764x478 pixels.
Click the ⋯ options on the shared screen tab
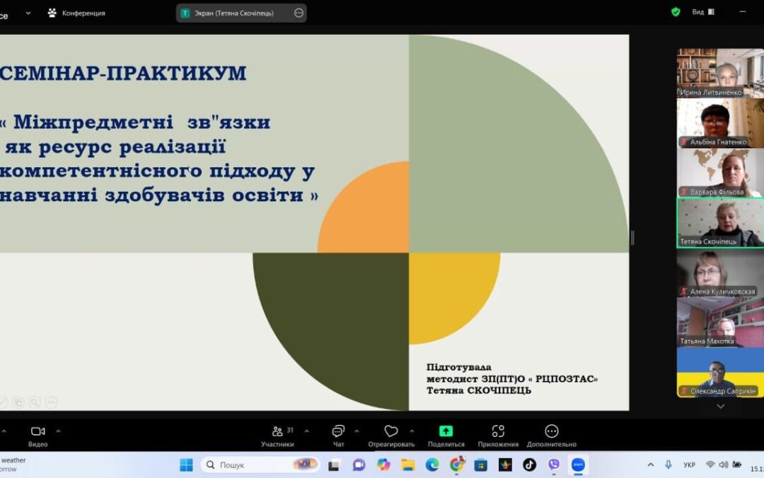click(299, 12)
